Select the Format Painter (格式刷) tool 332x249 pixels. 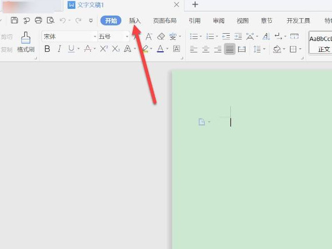(25, 42)
